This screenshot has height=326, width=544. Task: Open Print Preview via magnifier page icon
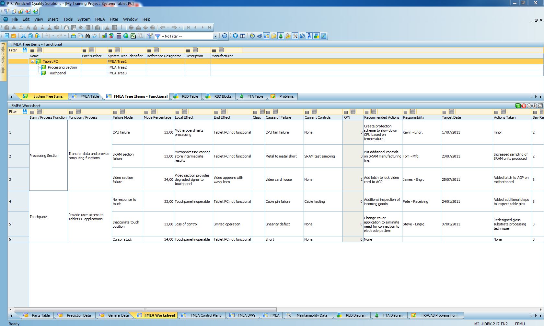coord(81,36)
